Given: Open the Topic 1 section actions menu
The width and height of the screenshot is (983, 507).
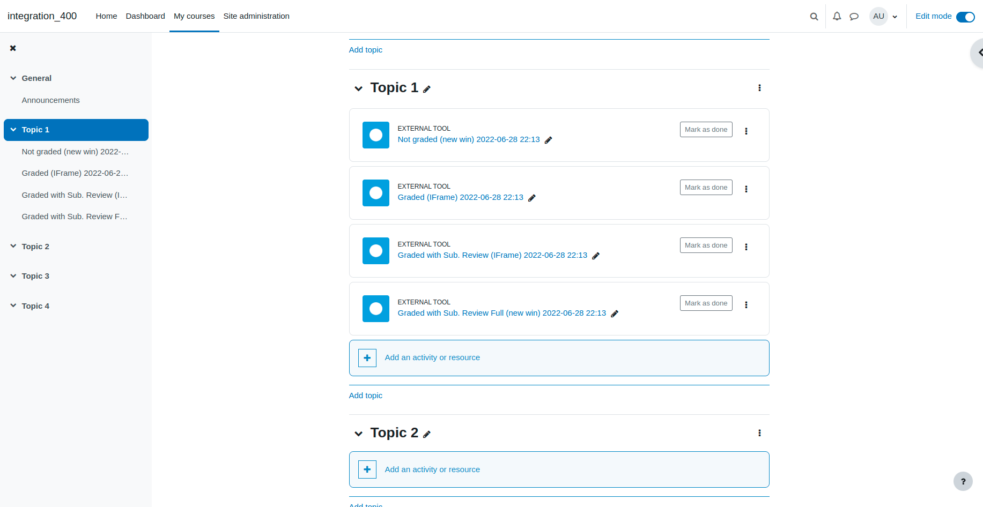Looking at the screenshot, I should (759, 88).
